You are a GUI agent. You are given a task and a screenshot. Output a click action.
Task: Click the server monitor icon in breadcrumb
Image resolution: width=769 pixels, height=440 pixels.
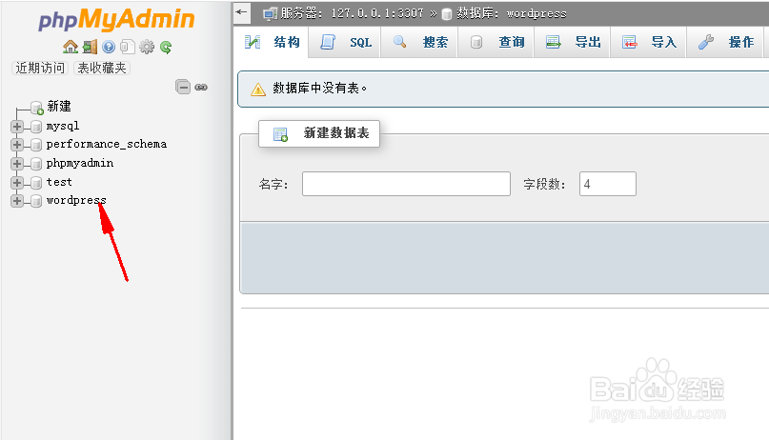tap(270, 13)
